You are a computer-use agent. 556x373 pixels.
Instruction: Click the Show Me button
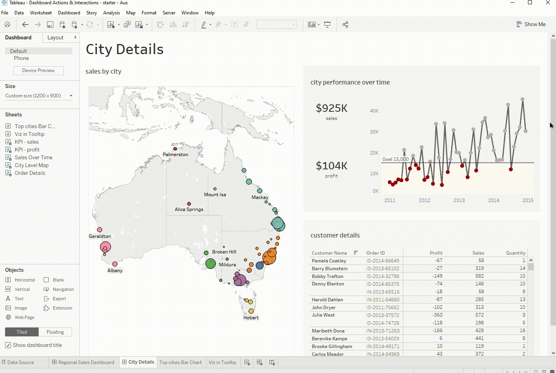click(531, 24)
